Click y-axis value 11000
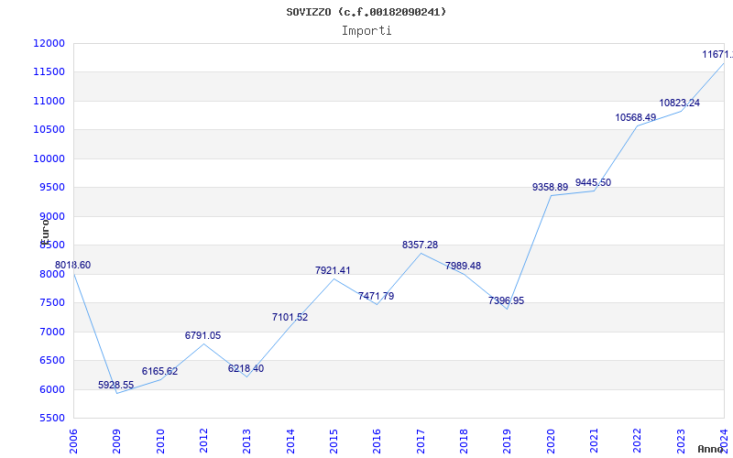 (49, 101)
